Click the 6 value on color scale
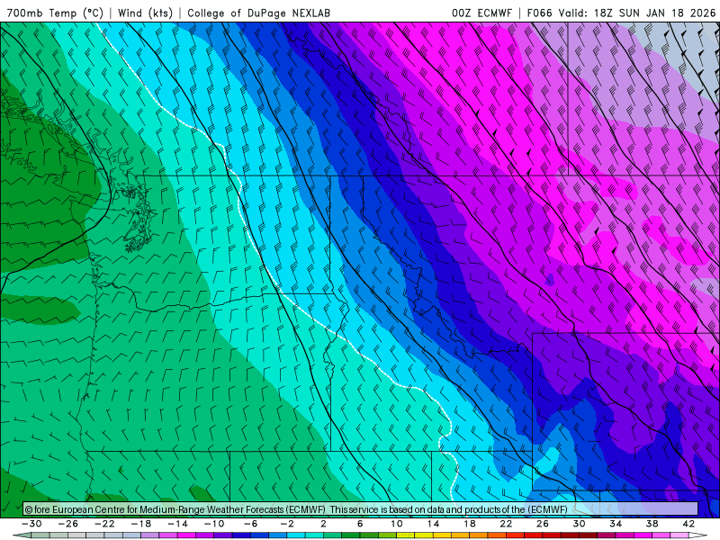720x540 pixels. [x=360, y=524]
